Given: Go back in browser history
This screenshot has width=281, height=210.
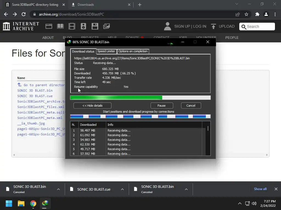Looking at the screenshot, I should point(6,14).
